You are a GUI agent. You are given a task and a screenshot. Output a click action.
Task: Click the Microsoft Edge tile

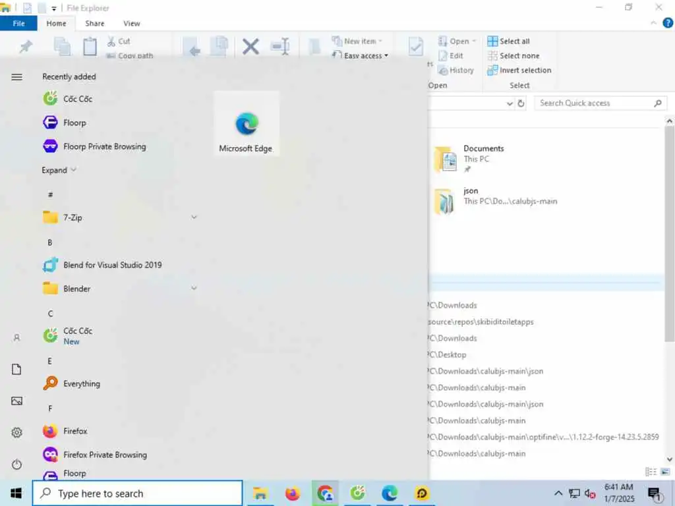click(247, 123)
